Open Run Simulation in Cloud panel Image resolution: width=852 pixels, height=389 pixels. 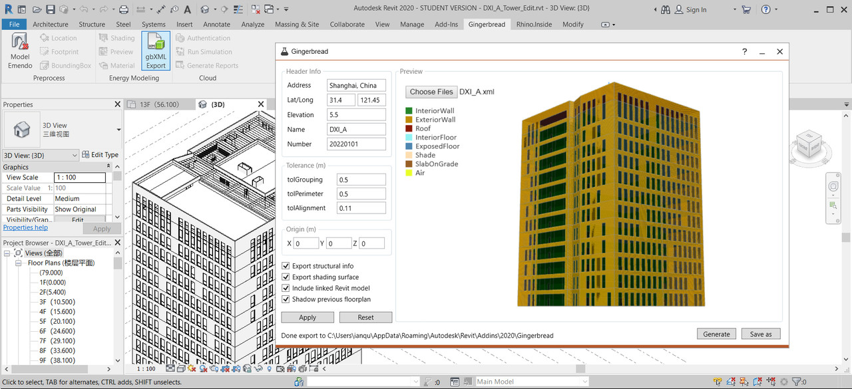(204, 52)
